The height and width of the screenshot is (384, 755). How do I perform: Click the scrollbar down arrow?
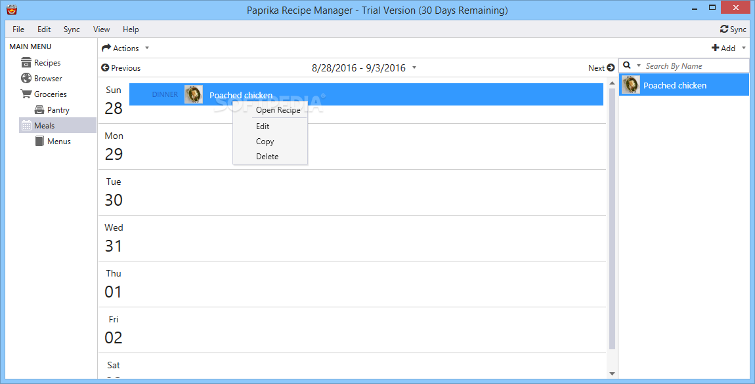(x=612, y=374)
